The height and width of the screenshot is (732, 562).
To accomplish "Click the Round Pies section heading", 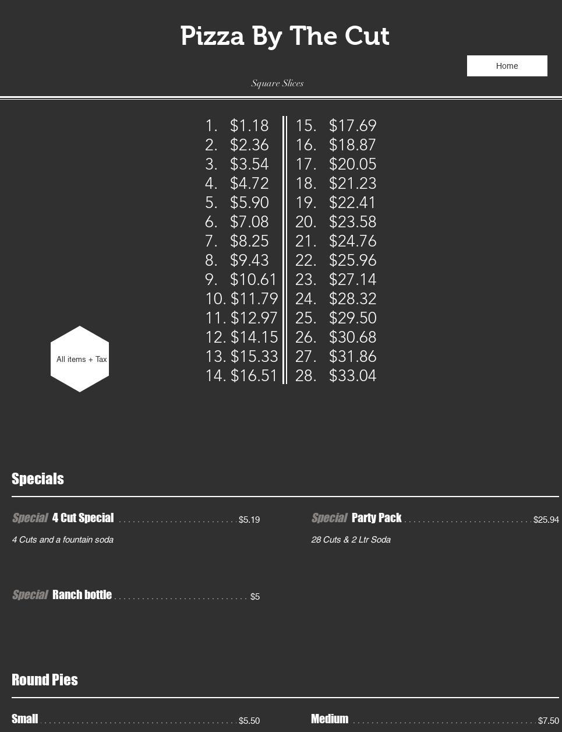I will pos(45,680).
